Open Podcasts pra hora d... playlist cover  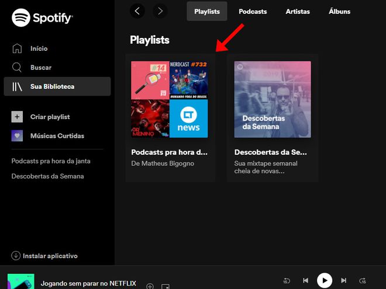pyautogui.click(x=170, y=99)
